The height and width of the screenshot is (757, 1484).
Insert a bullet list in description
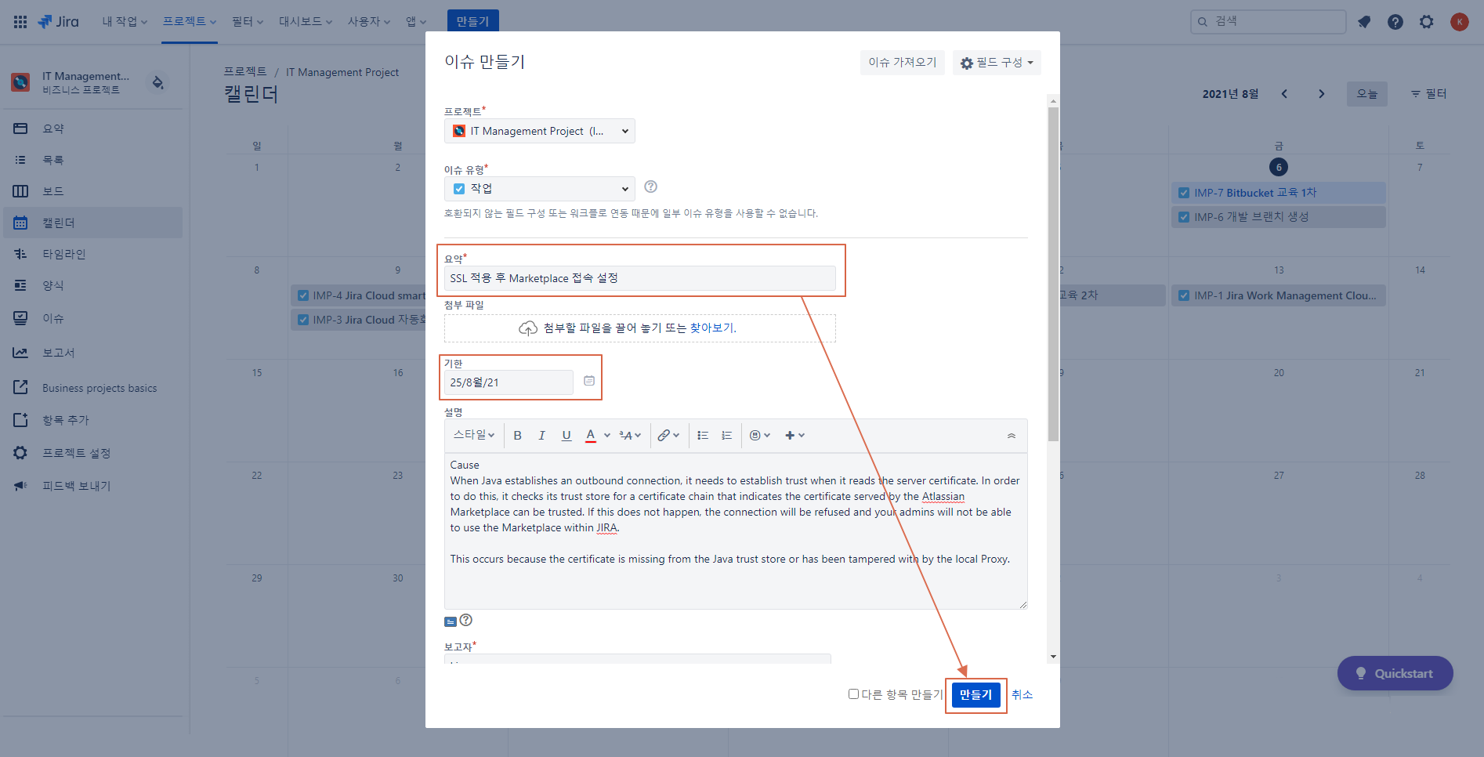tap(703, 436)
